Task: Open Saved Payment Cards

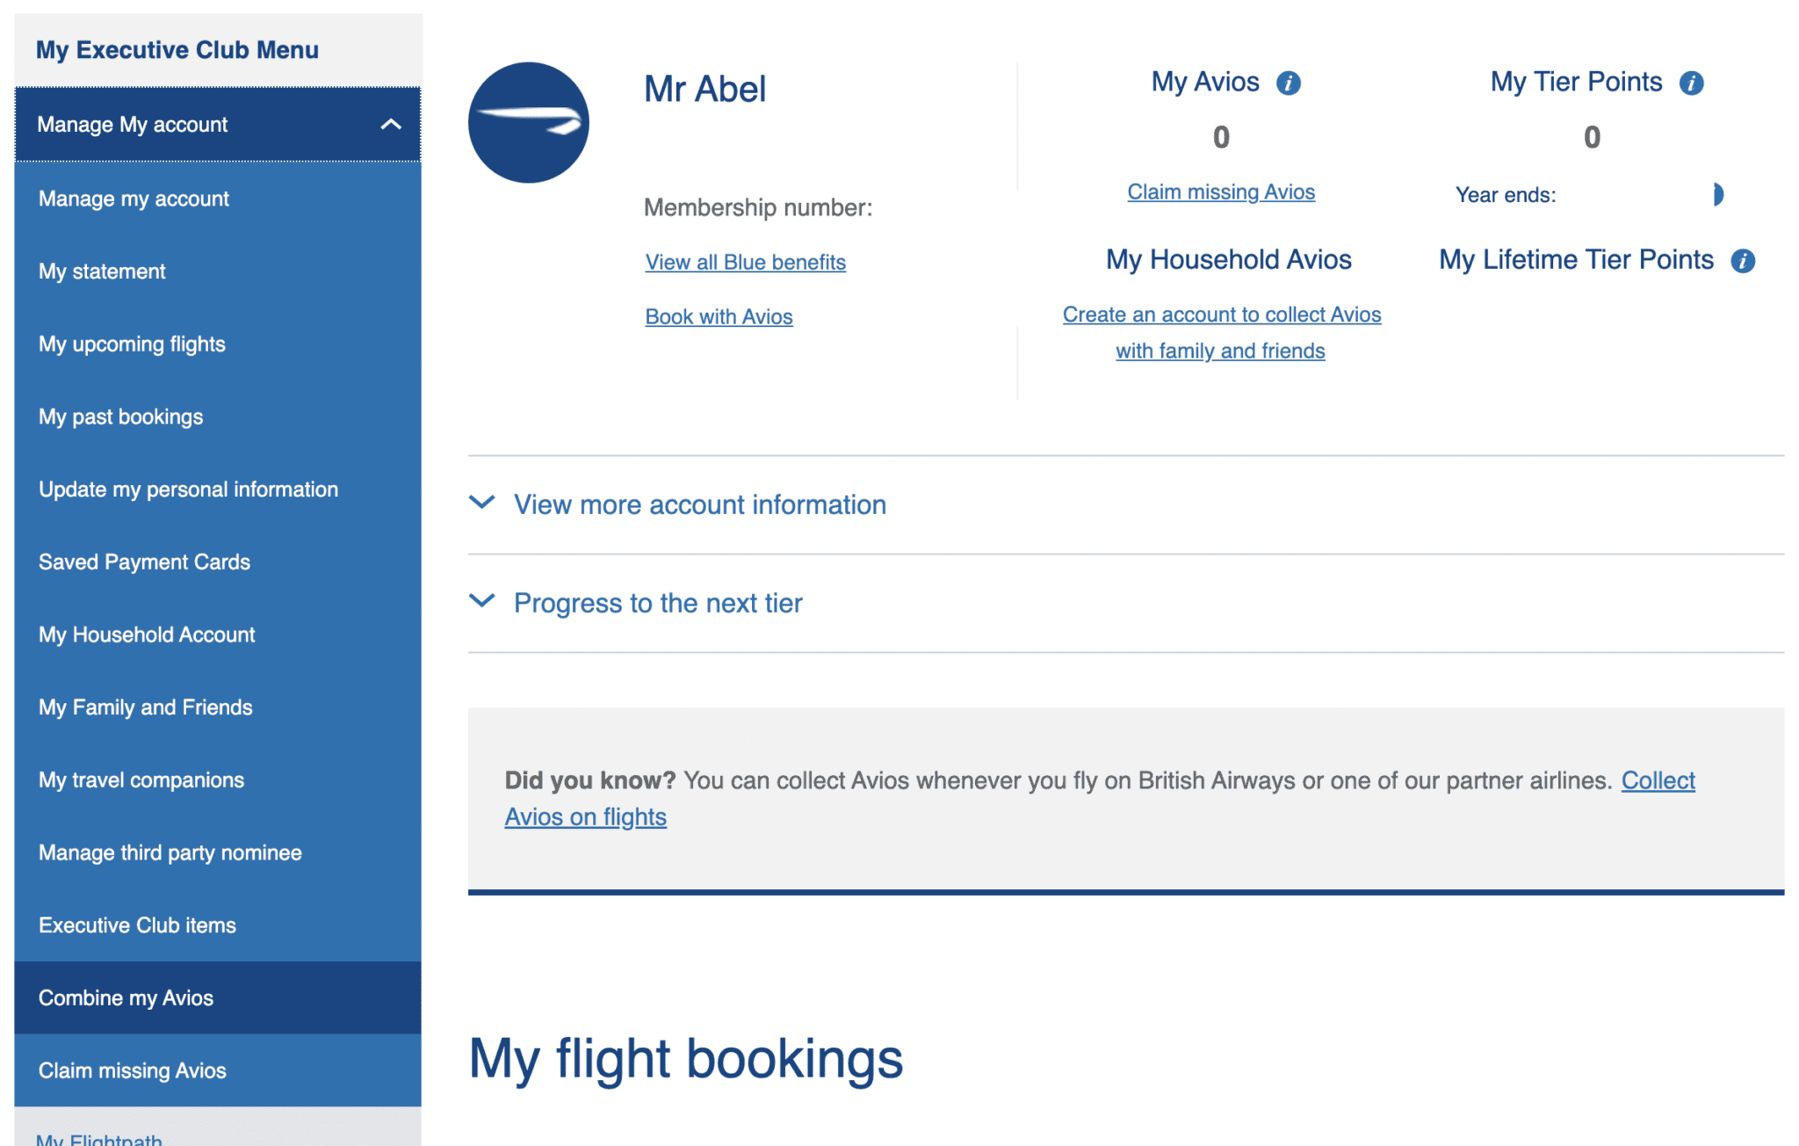Action: point(144,562)
